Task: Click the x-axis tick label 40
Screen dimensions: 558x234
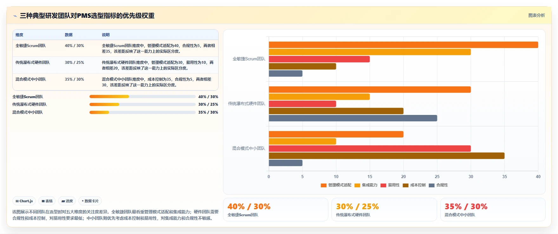Action: click(x=538, y=177)
